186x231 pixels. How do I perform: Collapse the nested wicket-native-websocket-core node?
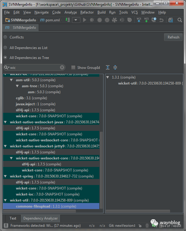[11, 158]
